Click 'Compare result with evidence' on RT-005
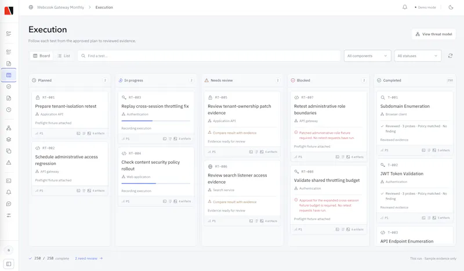464x271 pixels. (235, 133)
